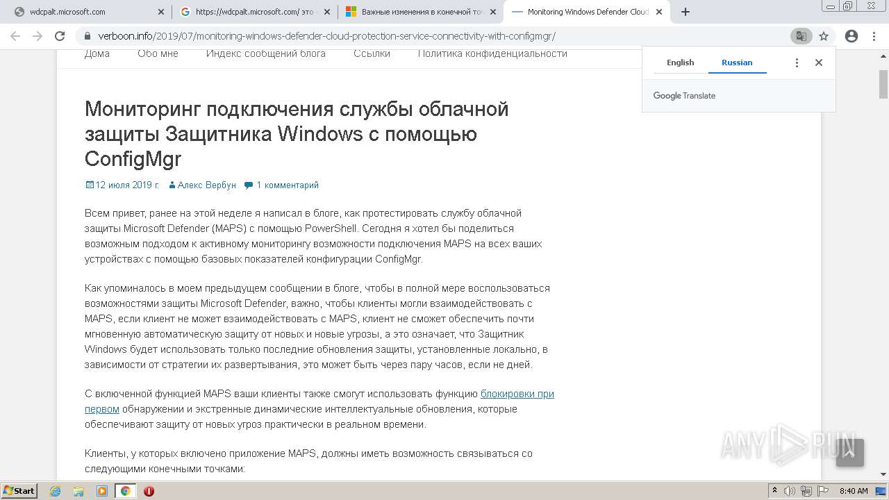Image resolution: width=889 pixels, height=500 pixels.
Task: Open the Windows Start menu
Action: tap(19, 490)
